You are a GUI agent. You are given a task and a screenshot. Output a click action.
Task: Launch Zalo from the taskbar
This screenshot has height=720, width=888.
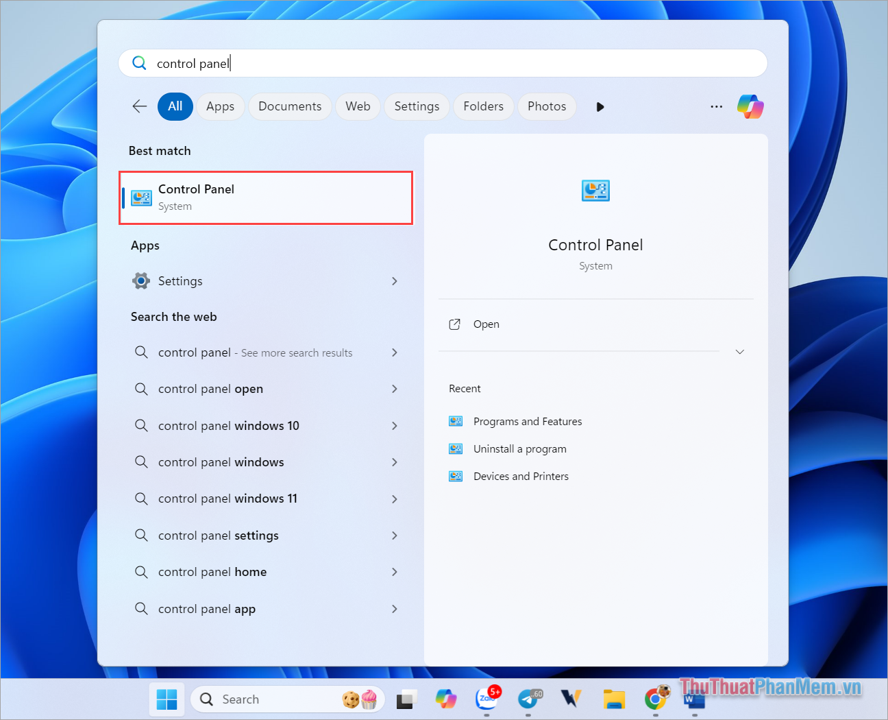tap(488, 699)
